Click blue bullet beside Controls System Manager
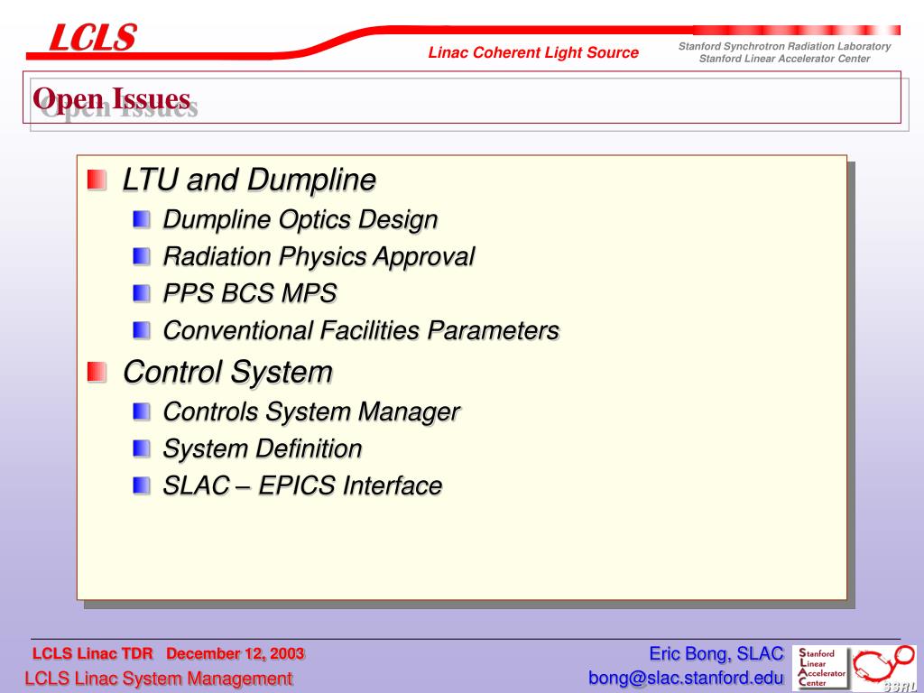924x693 pixels. coord(142,411)
